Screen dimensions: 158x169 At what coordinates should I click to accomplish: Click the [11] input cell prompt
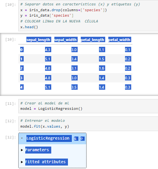coord(10,104)
